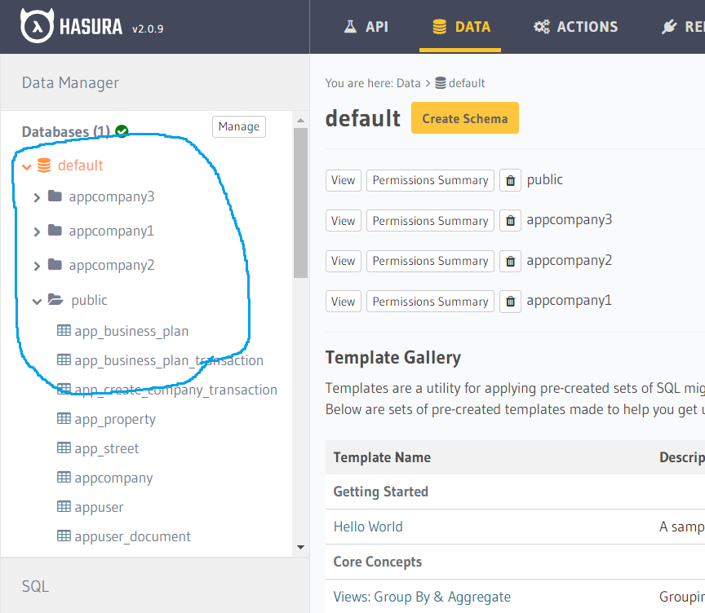Expand the appcompany3 schema folder
This screenshot has width=705, height=613.
click(x=37, y=197)
